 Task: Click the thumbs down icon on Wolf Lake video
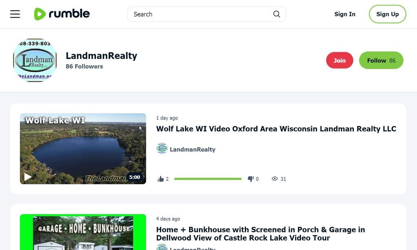click(x=251, y=179)
